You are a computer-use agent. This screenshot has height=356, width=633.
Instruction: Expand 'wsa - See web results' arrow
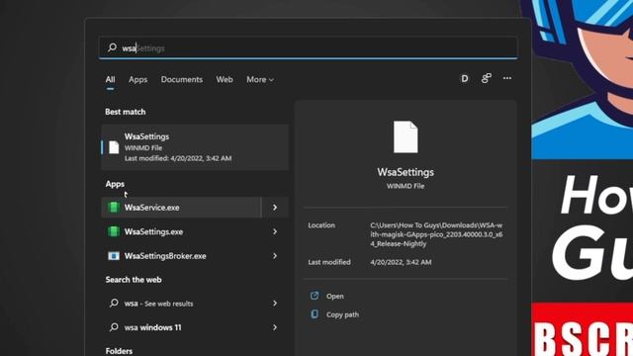pyautogui.click(x=275, y=304)
